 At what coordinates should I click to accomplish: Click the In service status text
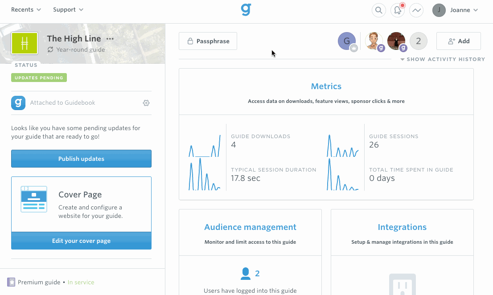point(81,282)
